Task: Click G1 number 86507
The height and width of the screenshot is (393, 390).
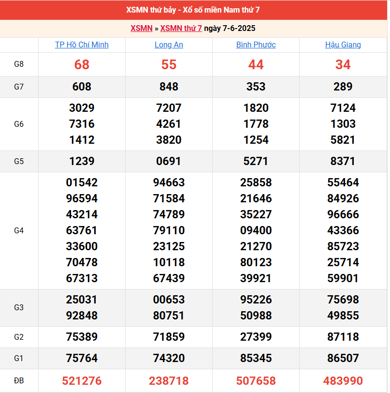Action: pos(343,358)
